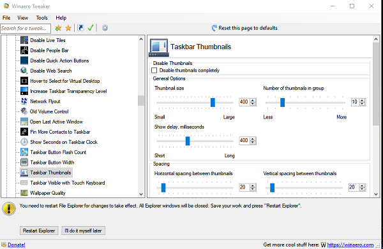This screenshot has width=383, height=249.
Task: Click I'll do it myself later button
Action: click(x=83, y=231)
